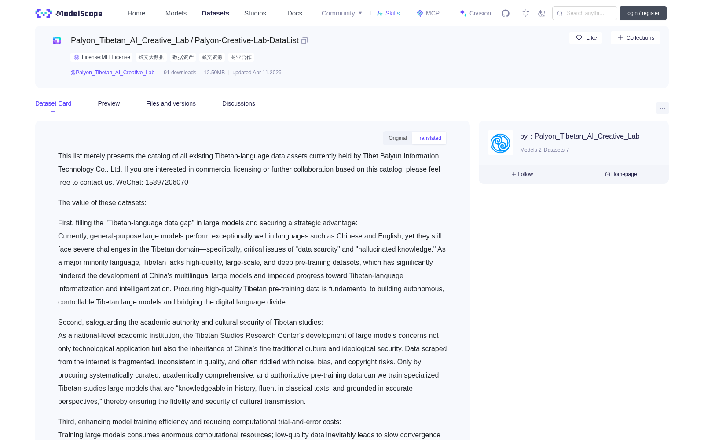
Task: Click the 91 downloads text
Action: pyautogui.click(x=180, y=73)
